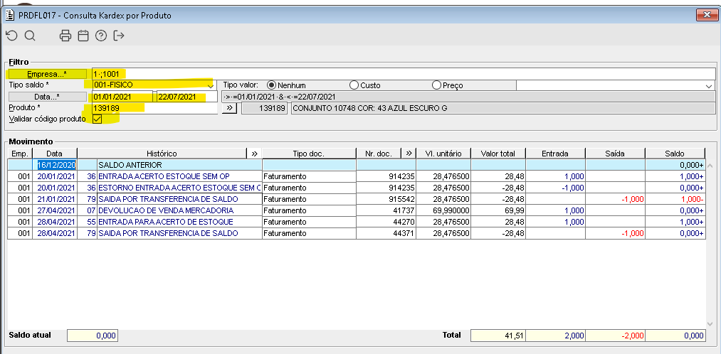
Task: Click the exit door arrow icon
Action: click(119, 36)
